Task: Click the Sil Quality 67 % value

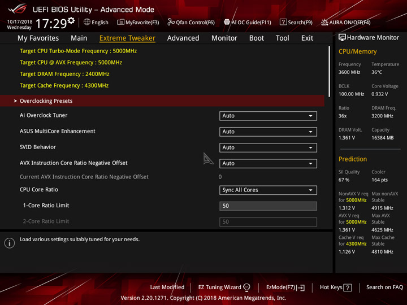Action: coord(344,180)
